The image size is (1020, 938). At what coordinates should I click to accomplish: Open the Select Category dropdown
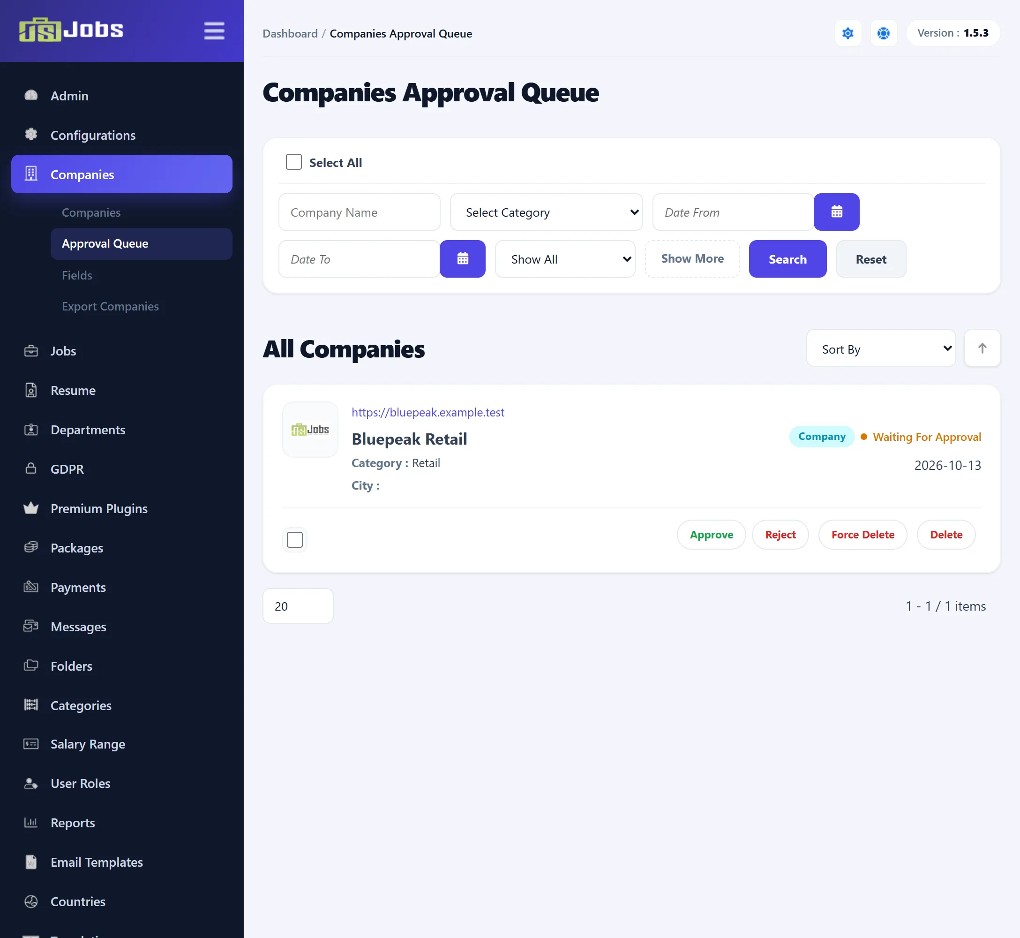[546, 212]
